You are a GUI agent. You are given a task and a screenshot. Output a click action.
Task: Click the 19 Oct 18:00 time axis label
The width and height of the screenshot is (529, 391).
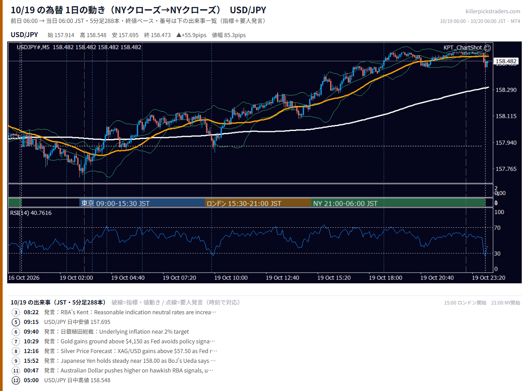pyautogui.click(x=386, y=278)
